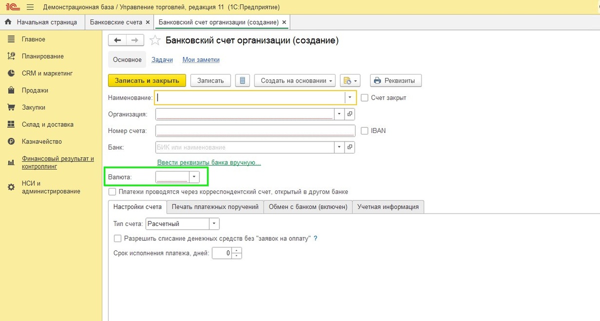Screen dimensions: 600x321
Task: Click the 1C logo icon
Action: pos(12,7)
